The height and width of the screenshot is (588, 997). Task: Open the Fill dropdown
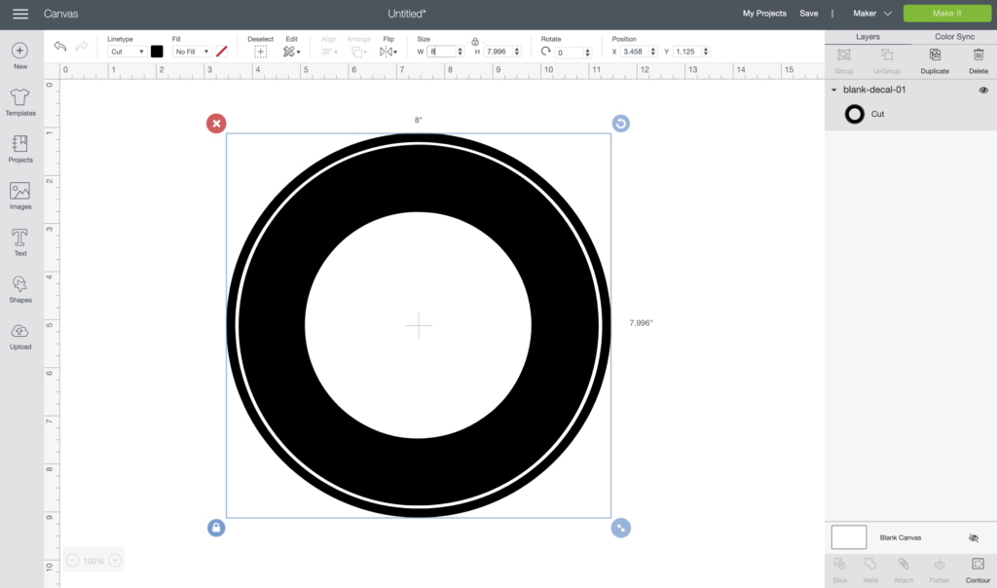tap(191, 52)
